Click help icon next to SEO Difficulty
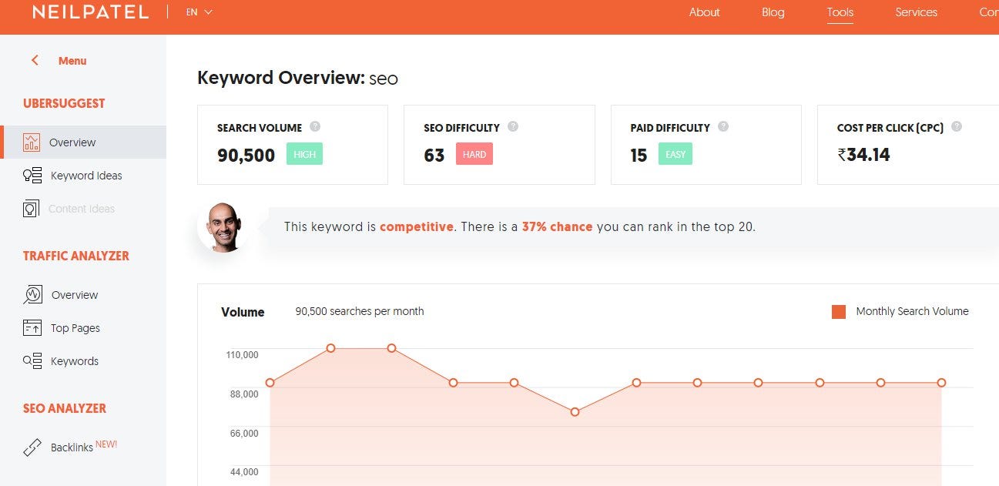The image size is (999, 486). coord(513,127)
